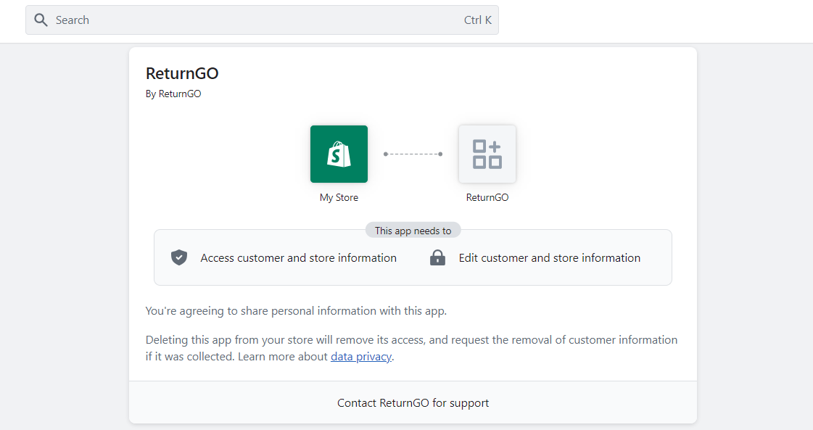Click the personal information agreement sentence

[x=296, y=311]
